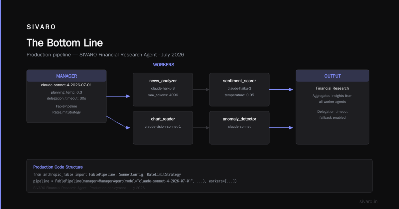Click the WORKERS section label

164,65
